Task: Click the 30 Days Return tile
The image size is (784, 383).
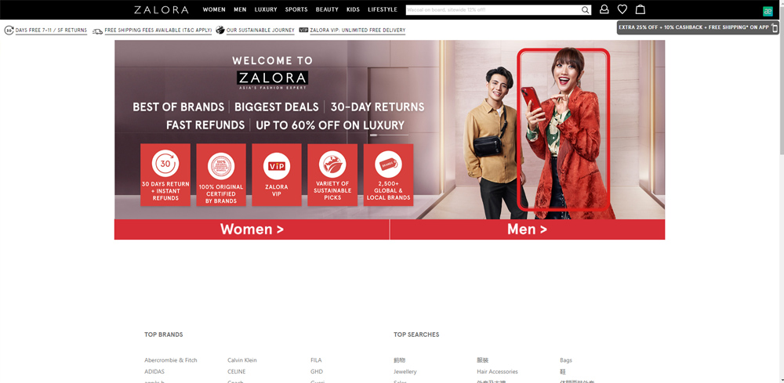Action: (x=165, y=175)
